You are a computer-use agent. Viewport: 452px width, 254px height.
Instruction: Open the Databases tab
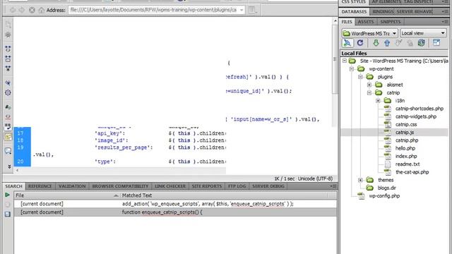(x=354, y=12)
